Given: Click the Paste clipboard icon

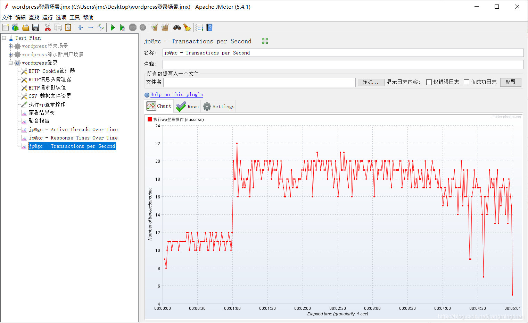Looking at the screenshot, I should point(68,27).
